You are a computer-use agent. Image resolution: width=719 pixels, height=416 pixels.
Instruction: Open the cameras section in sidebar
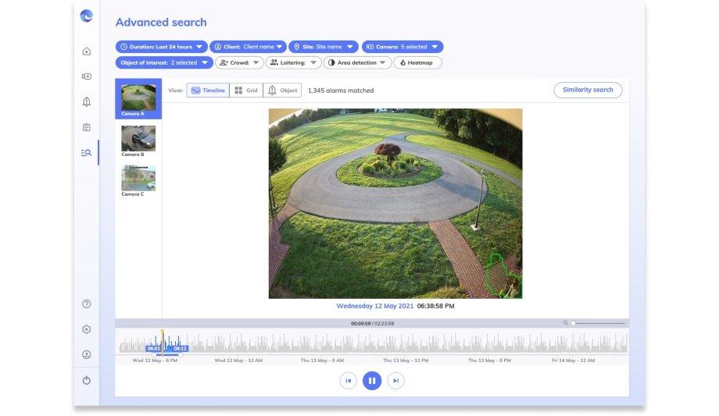[x=87, y=76]
